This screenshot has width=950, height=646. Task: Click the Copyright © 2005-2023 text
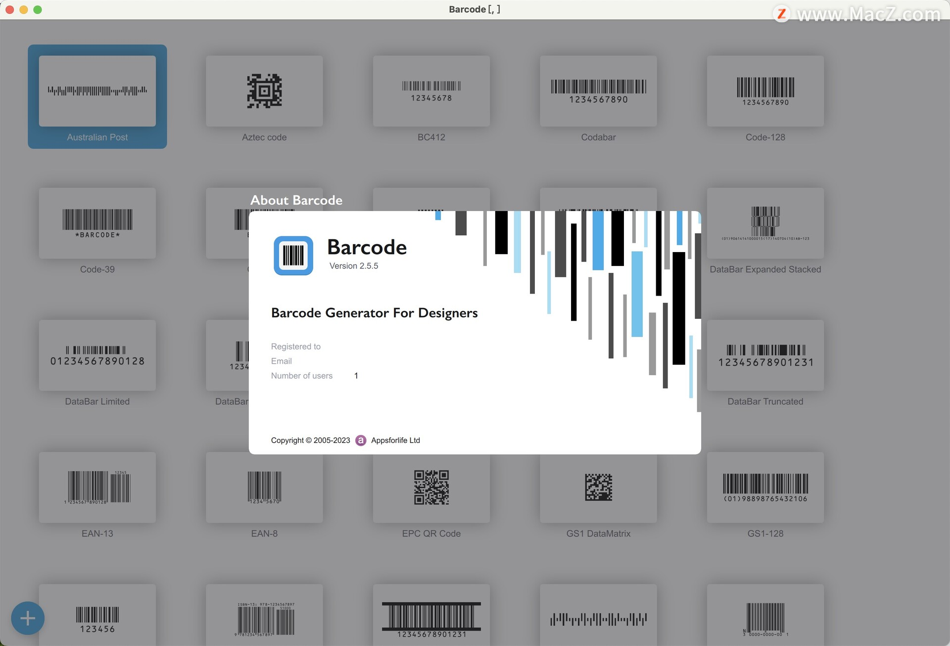click(310, 440)
